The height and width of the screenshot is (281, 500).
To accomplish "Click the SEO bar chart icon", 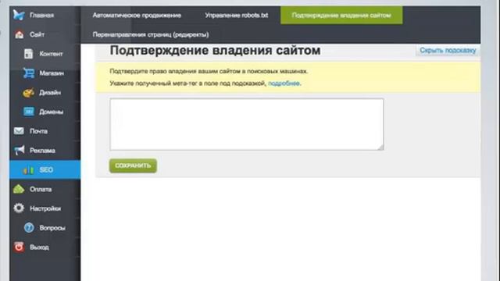I will (29, 170).
